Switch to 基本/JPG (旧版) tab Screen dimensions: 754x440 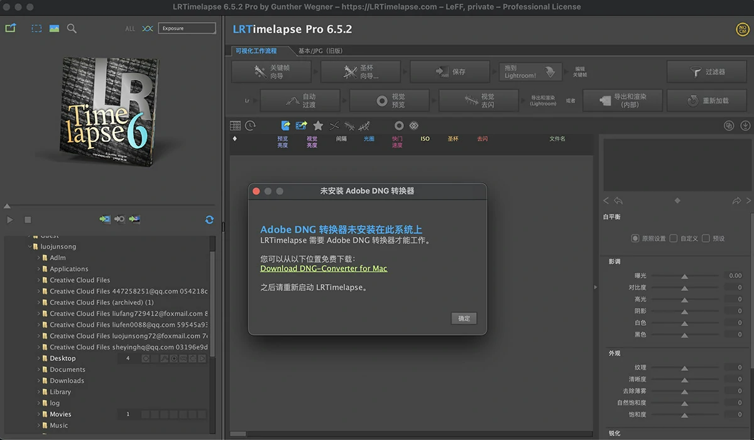coord(320,50)
